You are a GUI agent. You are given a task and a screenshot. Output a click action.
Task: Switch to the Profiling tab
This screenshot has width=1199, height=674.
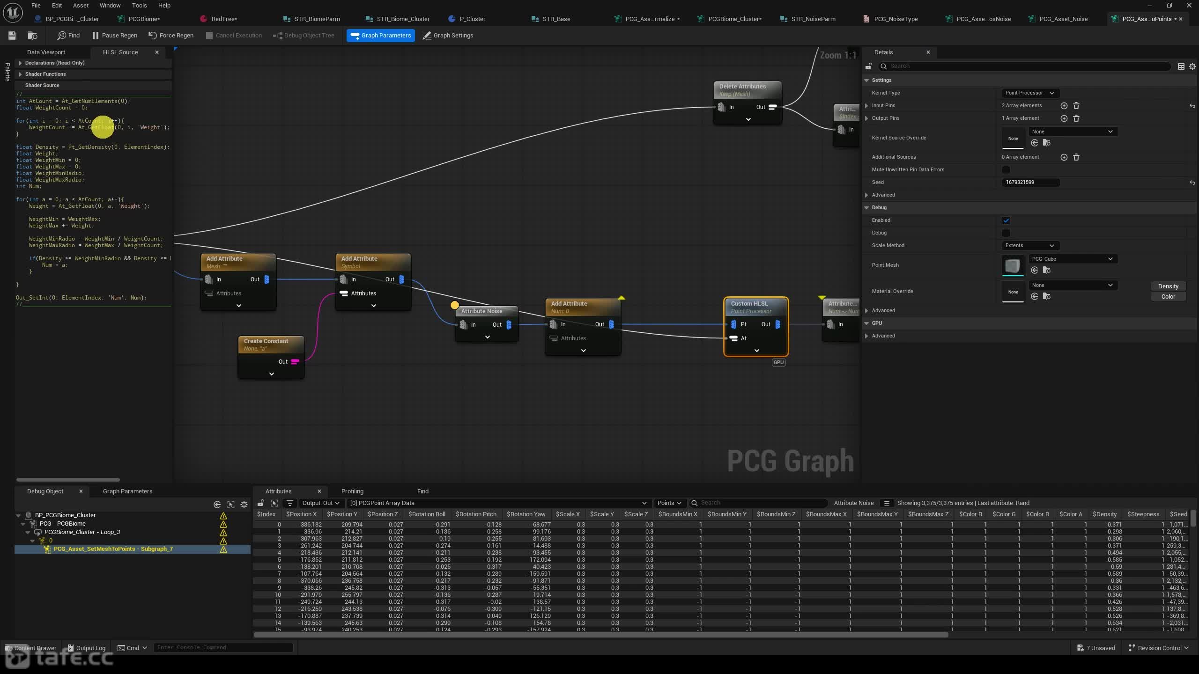coord(352,491)
